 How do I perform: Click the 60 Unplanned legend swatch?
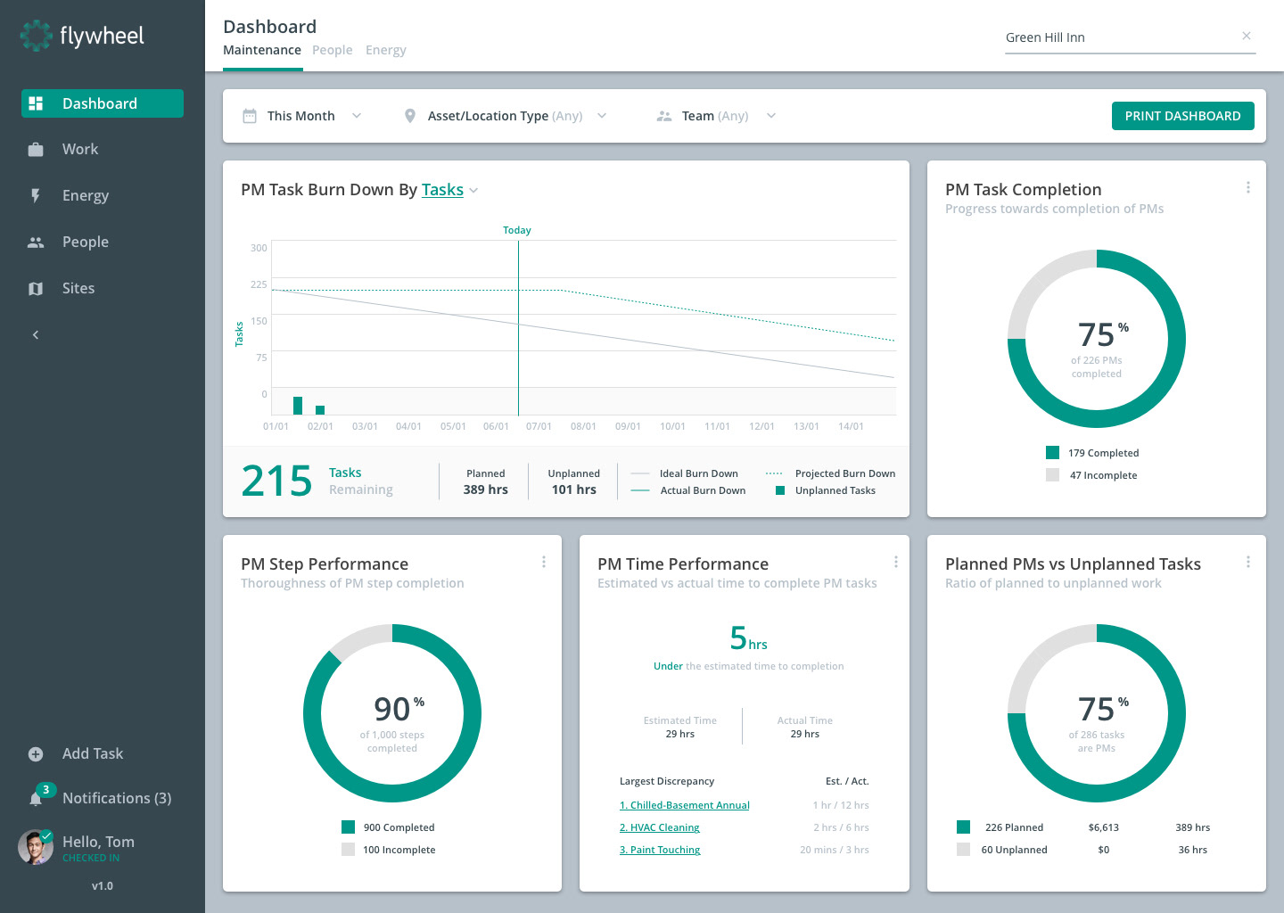[963, 850]
